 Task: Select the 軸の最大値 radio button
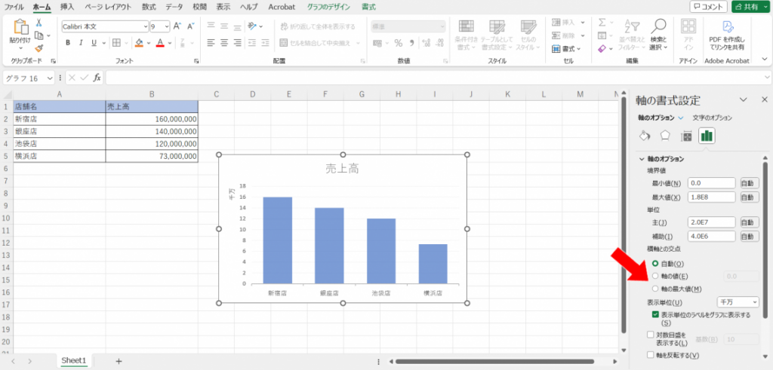pos(655,289)
